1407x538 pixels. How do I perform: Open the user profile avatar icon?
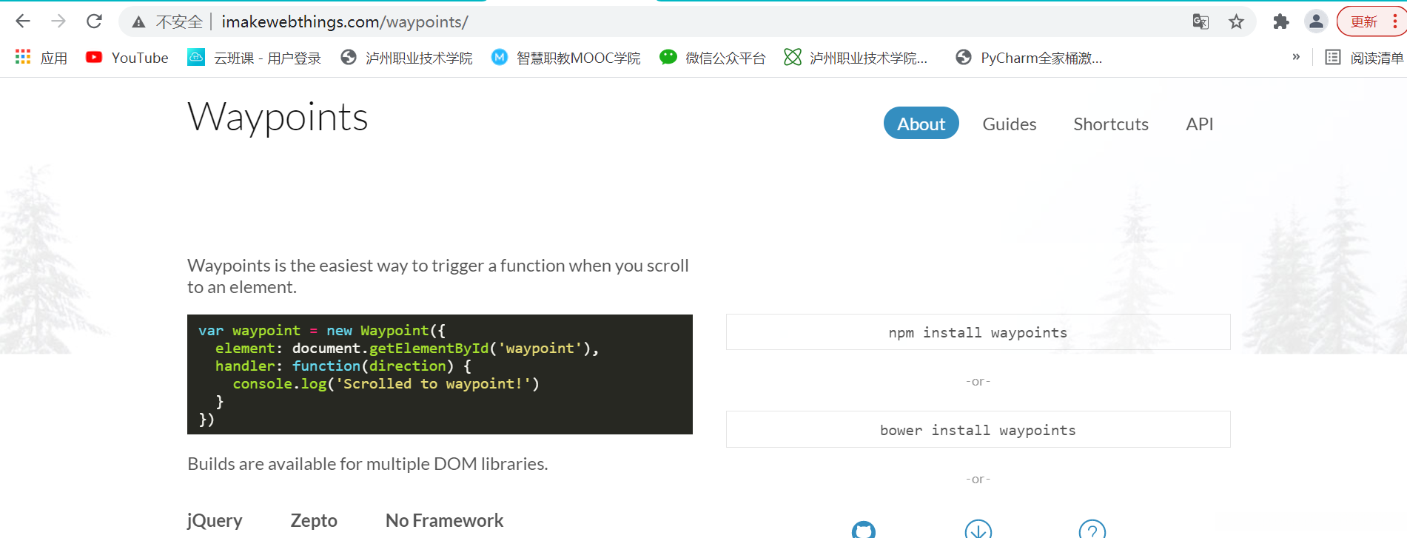click(1316, 21)
